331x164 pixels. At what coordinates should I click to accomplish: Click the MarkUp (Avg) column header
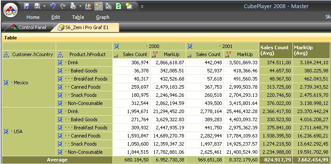311,51
